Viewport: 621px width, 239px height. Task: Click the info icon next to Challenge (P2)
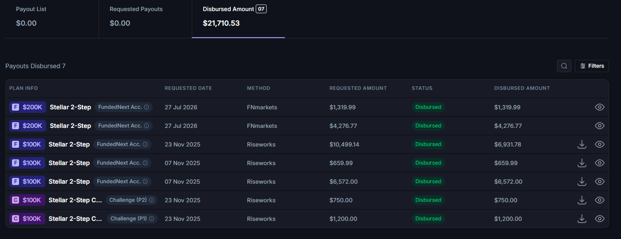pos(151,200)
